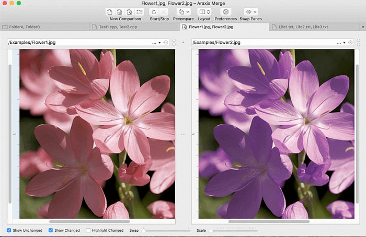Click the Stop X icon
Screen dimensions: 366x237
click(x=164, y=12)
